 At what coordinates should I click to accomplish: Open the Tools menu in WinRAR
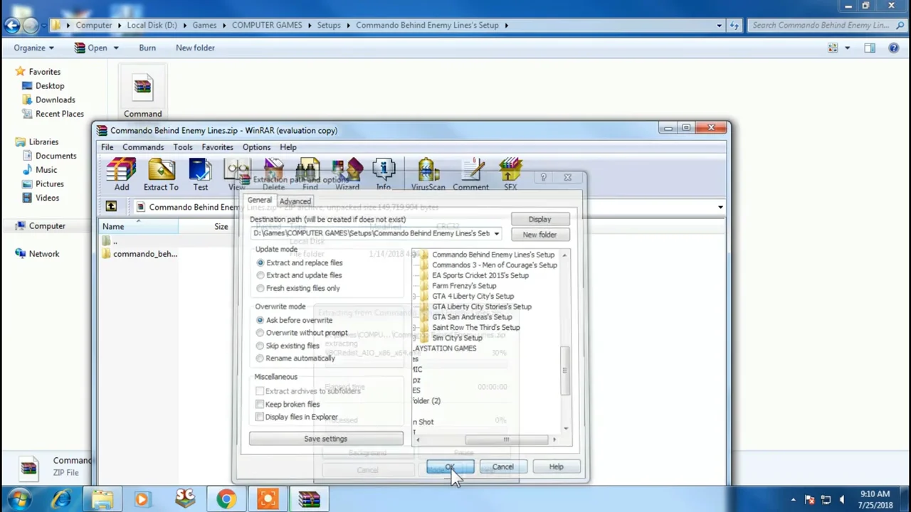coord(182,147)
